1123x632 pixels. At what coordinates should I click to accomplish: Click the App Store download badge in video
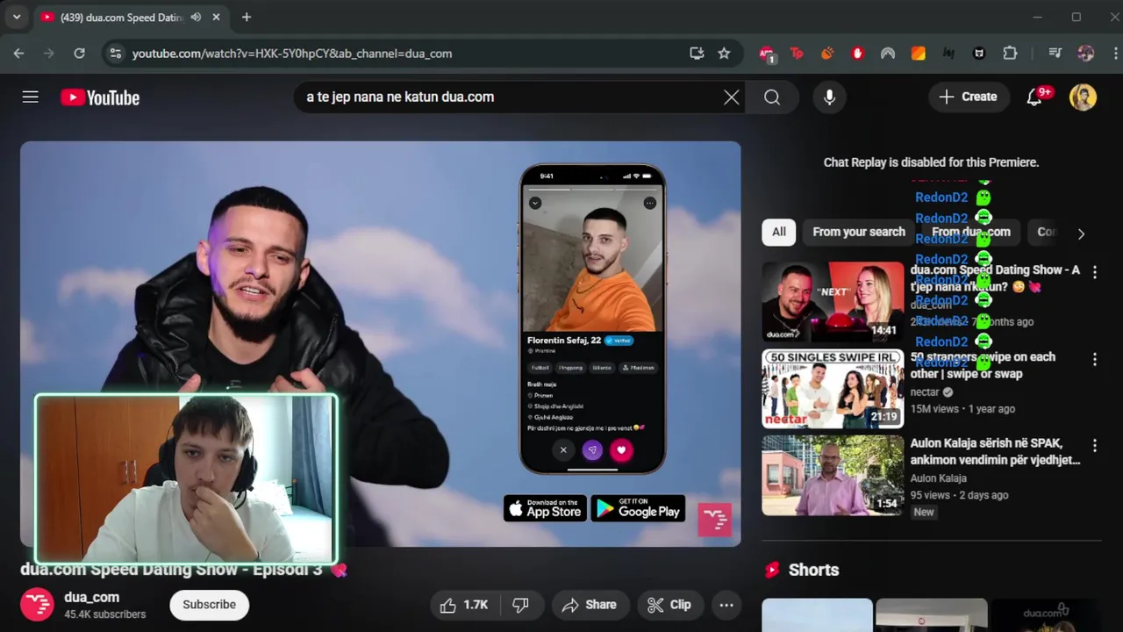coord(545,508)
